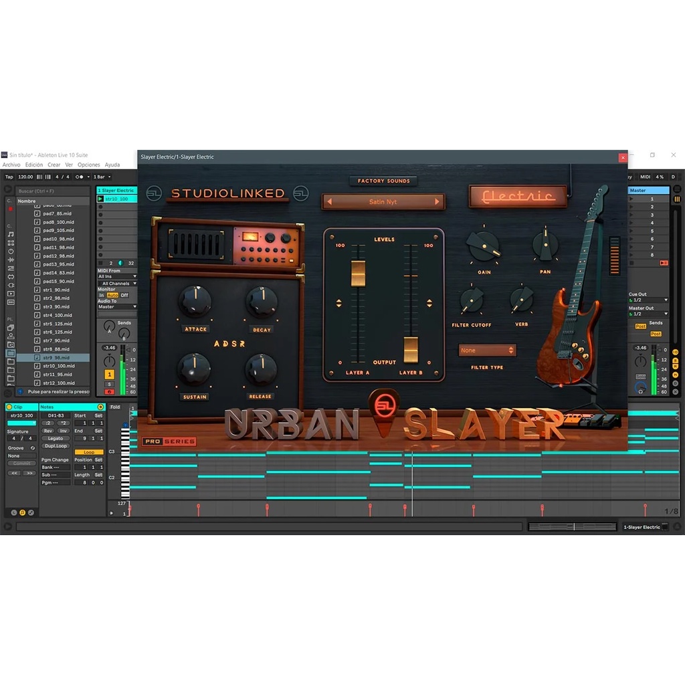
Task: Open the metronome settings dropdown arrow
Action: 88,177
